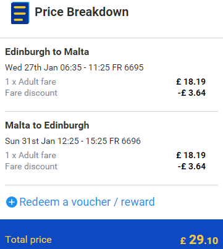Click flight number FR 6695

(128, 67)
